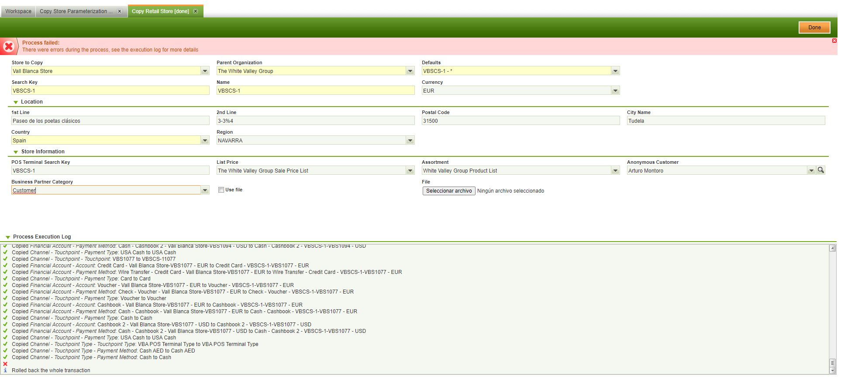Click the POS Terminal Search Key field

coord(110,171)
